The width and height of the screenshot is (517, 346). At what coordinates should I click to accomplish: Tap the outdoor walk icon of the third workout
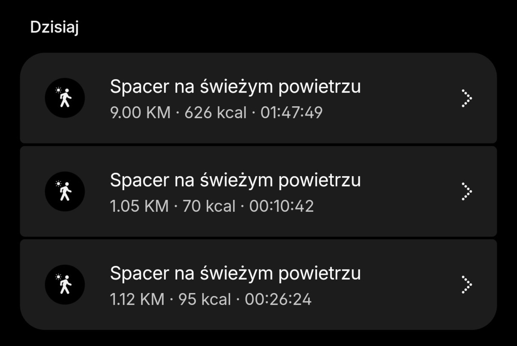[65, 284]
